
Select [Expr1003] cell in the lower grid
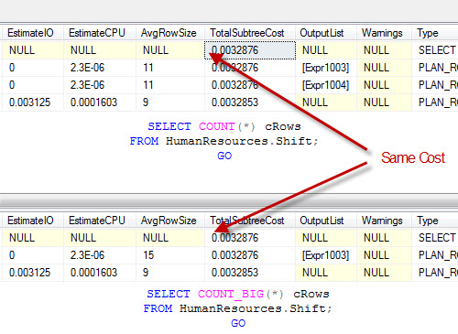point(326,255)
